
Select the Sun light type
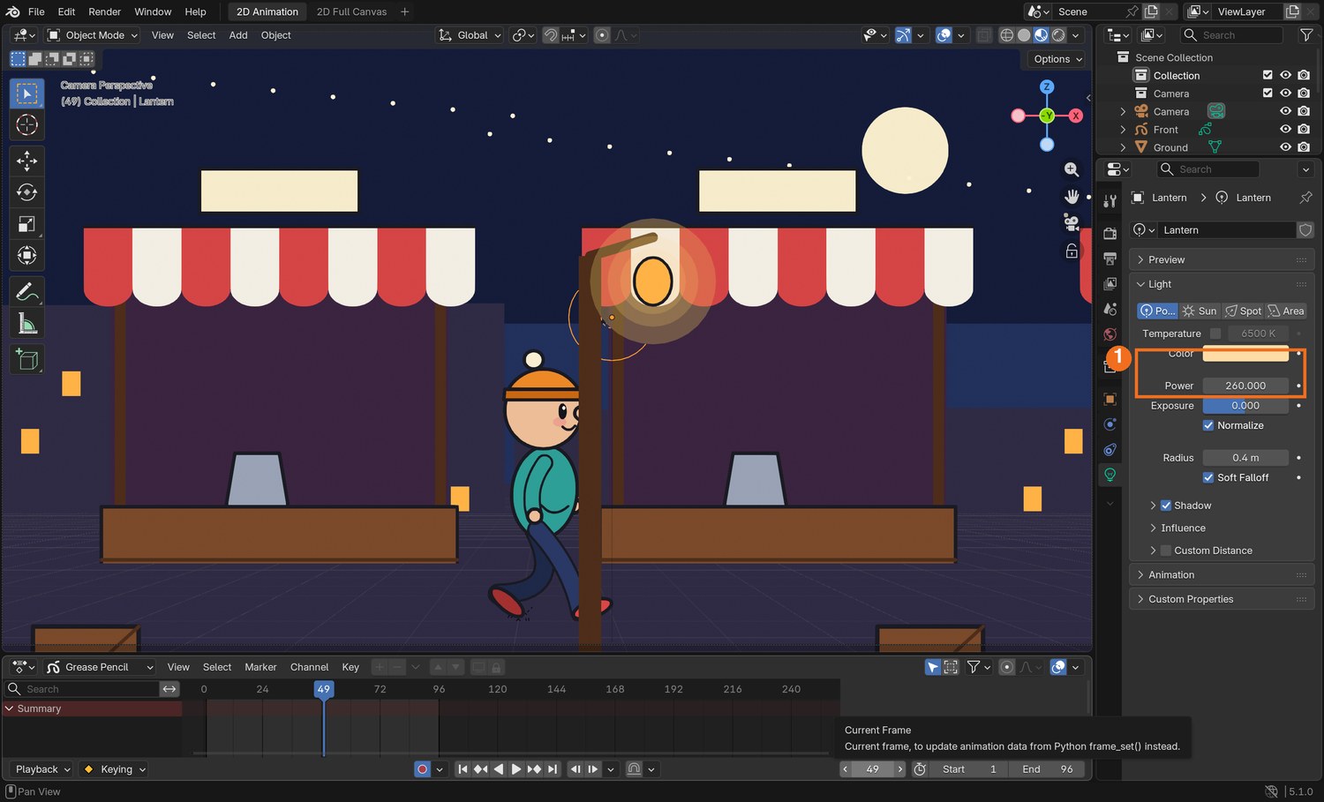pyautogui.click(x=1200, y=311)
